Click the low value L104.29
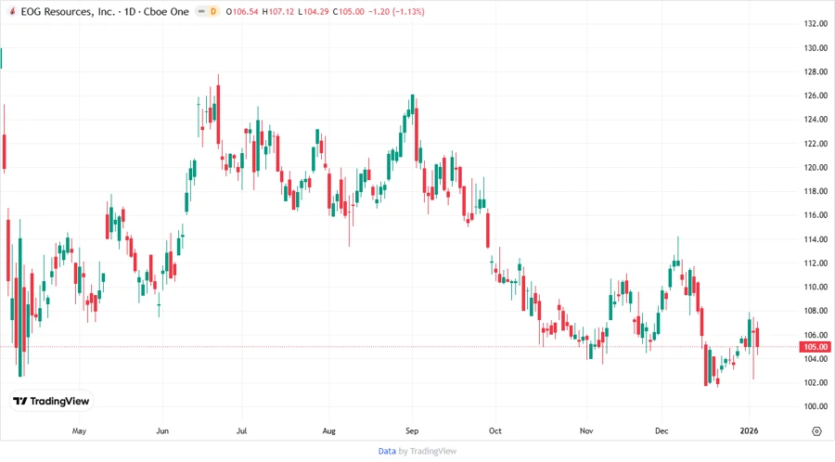This screenshot has width=835, height=462. click(x=314, y=12)
